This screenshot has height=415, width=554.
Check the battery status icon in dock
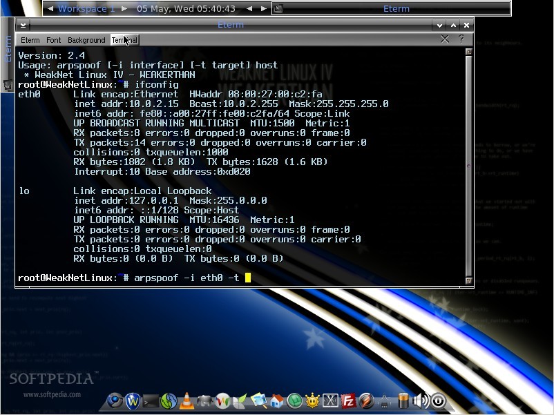[x=403, y=400]
